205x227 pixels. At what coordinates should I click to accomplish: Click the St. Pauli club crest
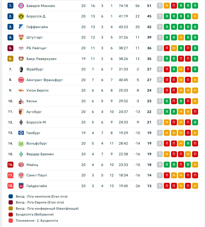pyautogui.click(x=21, y=175)
